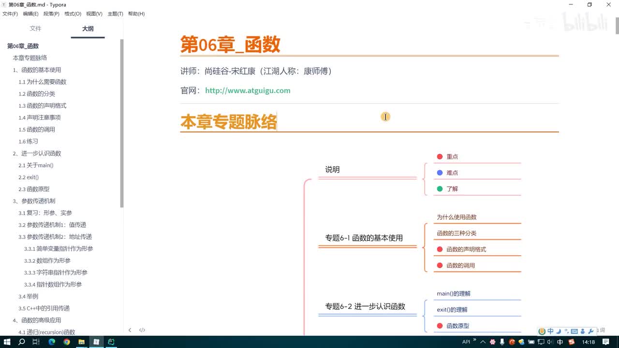Open Task View on the taskbar
The width and height of the screenshot is (619, 348).
(36, 342)
